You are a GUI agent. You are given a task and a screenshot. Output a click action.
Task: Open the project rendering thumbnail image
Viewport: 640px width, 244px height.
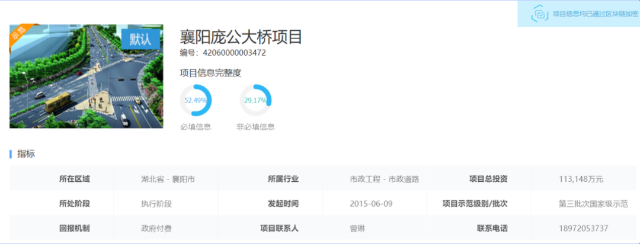click(86, 76)
